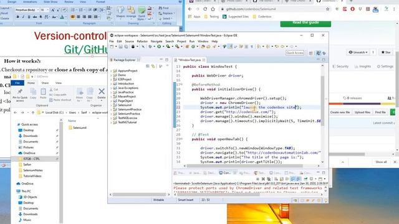Viewport: 399px width, 224px height.
Task: Expand the MavenProject node in Package Explorer
Action: click(x=111, y=96)
